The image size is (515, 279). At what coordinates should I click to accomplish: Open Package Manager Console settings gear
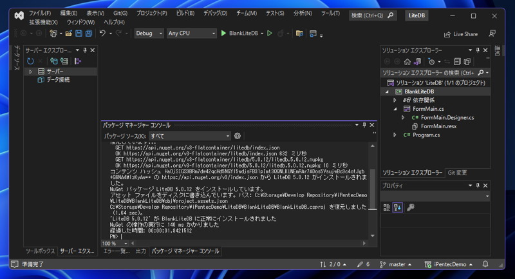click(238, 136)
